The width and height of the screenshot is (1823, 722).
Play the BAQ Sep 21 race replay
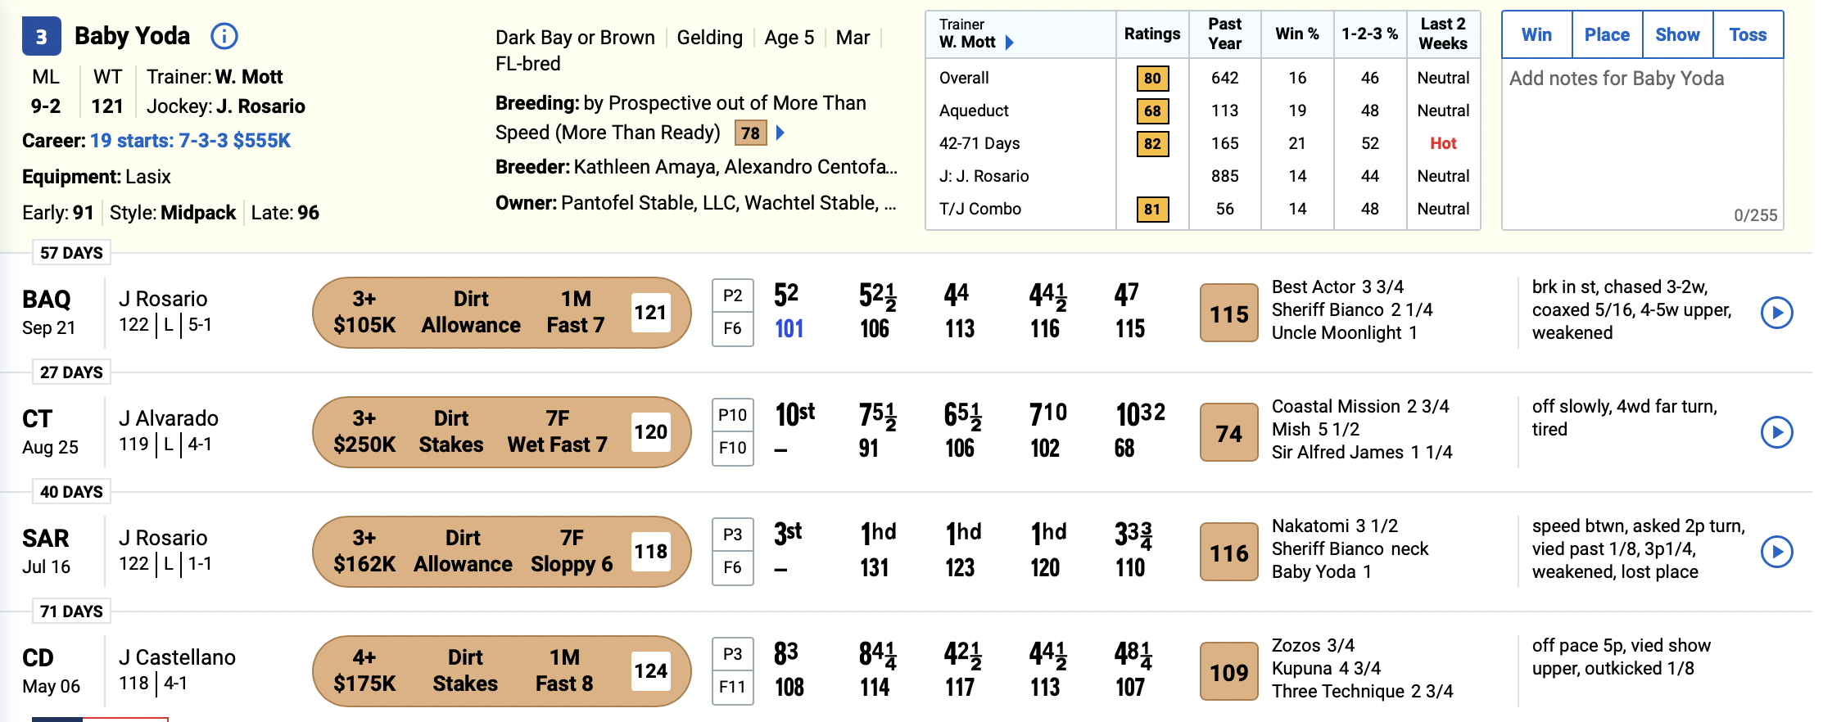pos(1776,313)
